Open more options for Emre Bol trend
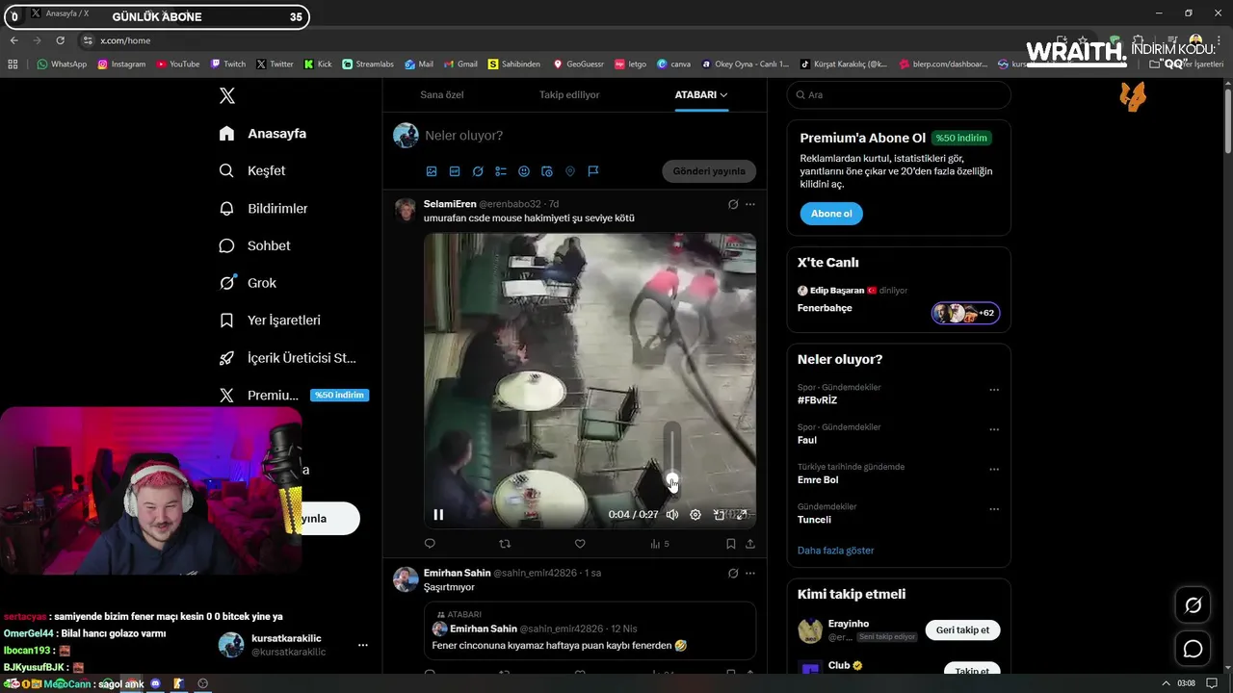This screenshot has width=1233, height=693. 994,470
